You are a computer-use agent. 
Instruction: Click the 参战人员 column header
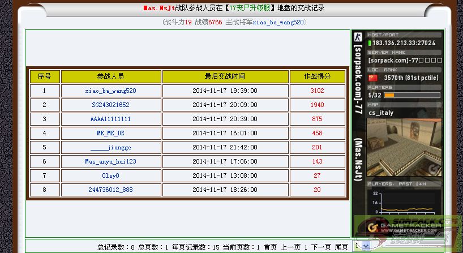(111, 76)
